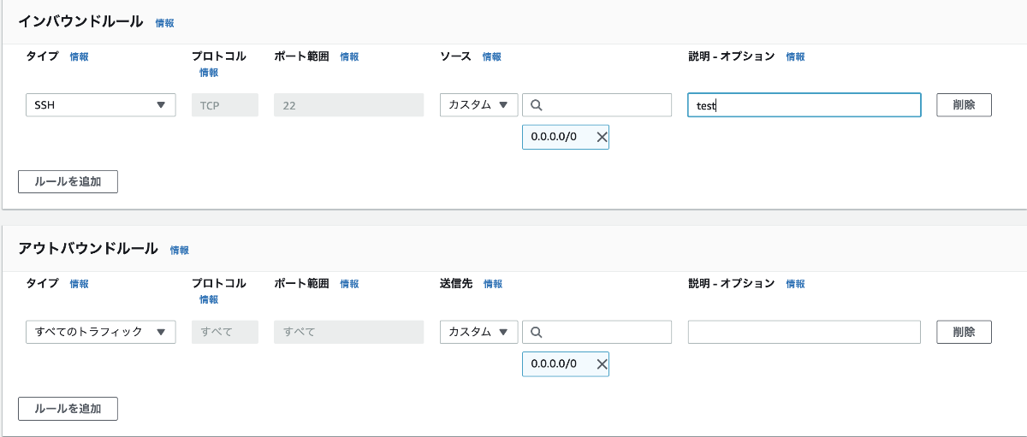Click 情報 link next to ソース label
Viewport: 1027px width, 437px height.
pyautogui.click(x=491, y=56)
